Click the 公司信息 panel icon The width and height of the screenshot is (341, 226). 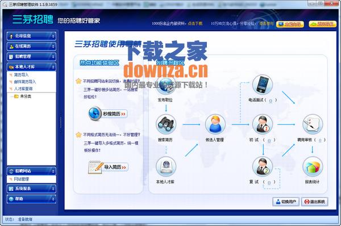11,36
